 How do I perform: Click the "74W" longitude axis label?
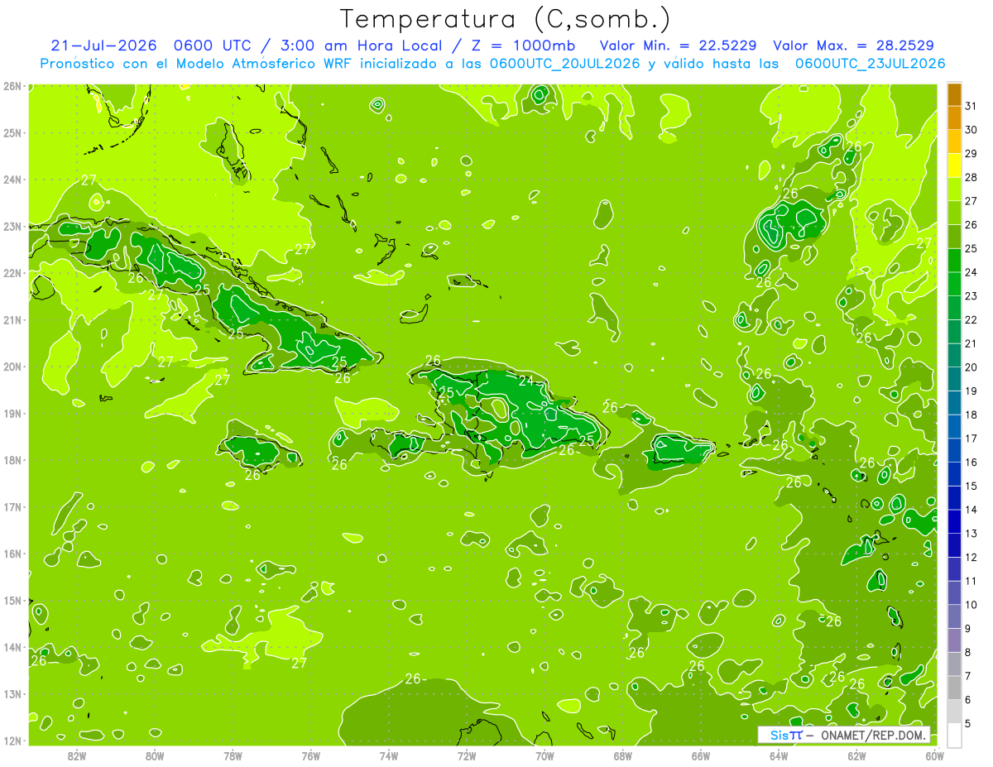pyautogui.click(x=389, y=755)
